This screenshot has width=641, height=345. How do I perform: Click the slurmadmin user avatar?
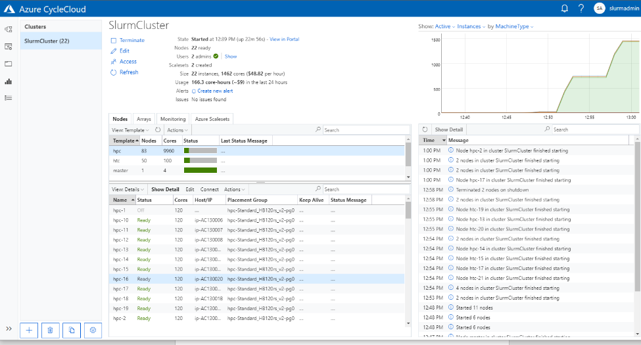[x=600, y=8]
